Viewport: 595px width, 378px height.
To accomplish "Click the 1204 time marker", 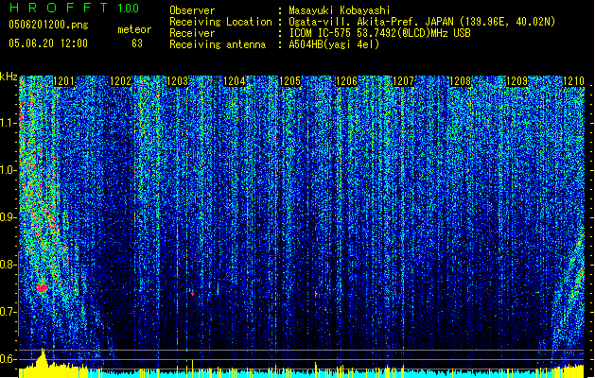I will pyautogui.click(x=235, y=81).
